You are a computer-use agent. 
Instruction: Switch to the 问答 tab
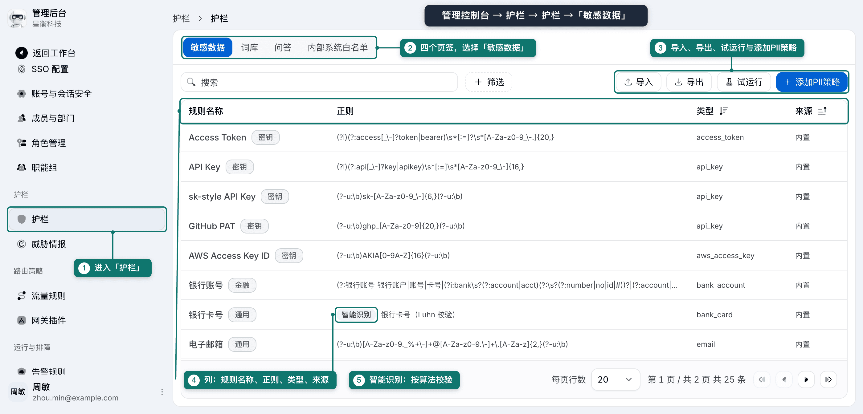(283, 47)
